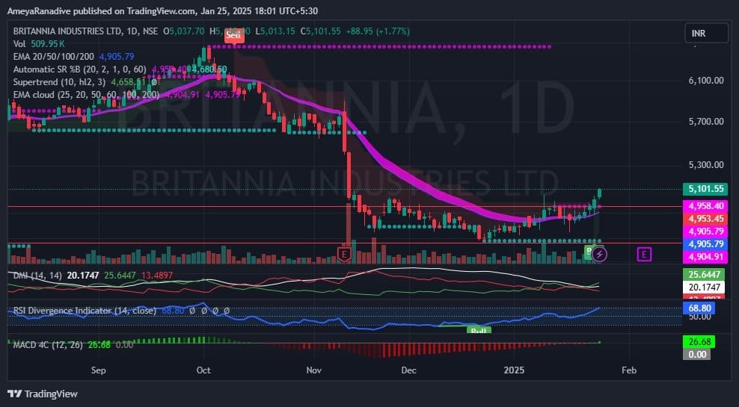Open the INR currency selector
The image size is (739, 407).
click(x=705, y=33)
